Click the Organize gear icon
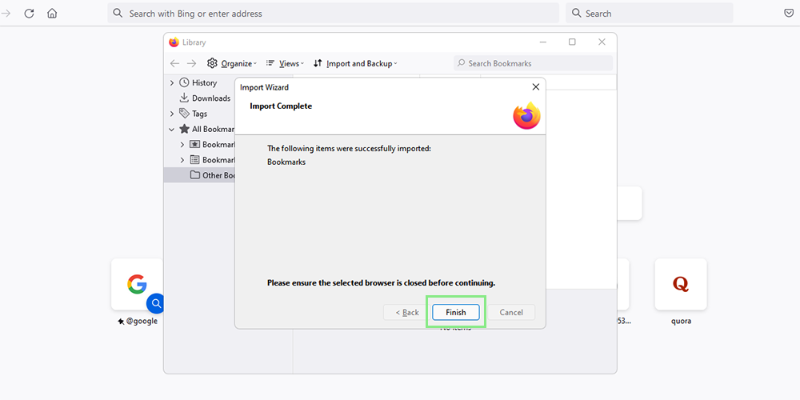The image size is (800, 400). 212,63
